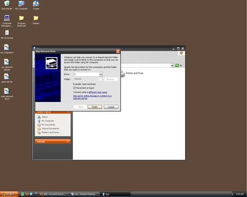247x197 pixels.
Task: Click the Go button next to the address bar
Action: pos(179,65)
